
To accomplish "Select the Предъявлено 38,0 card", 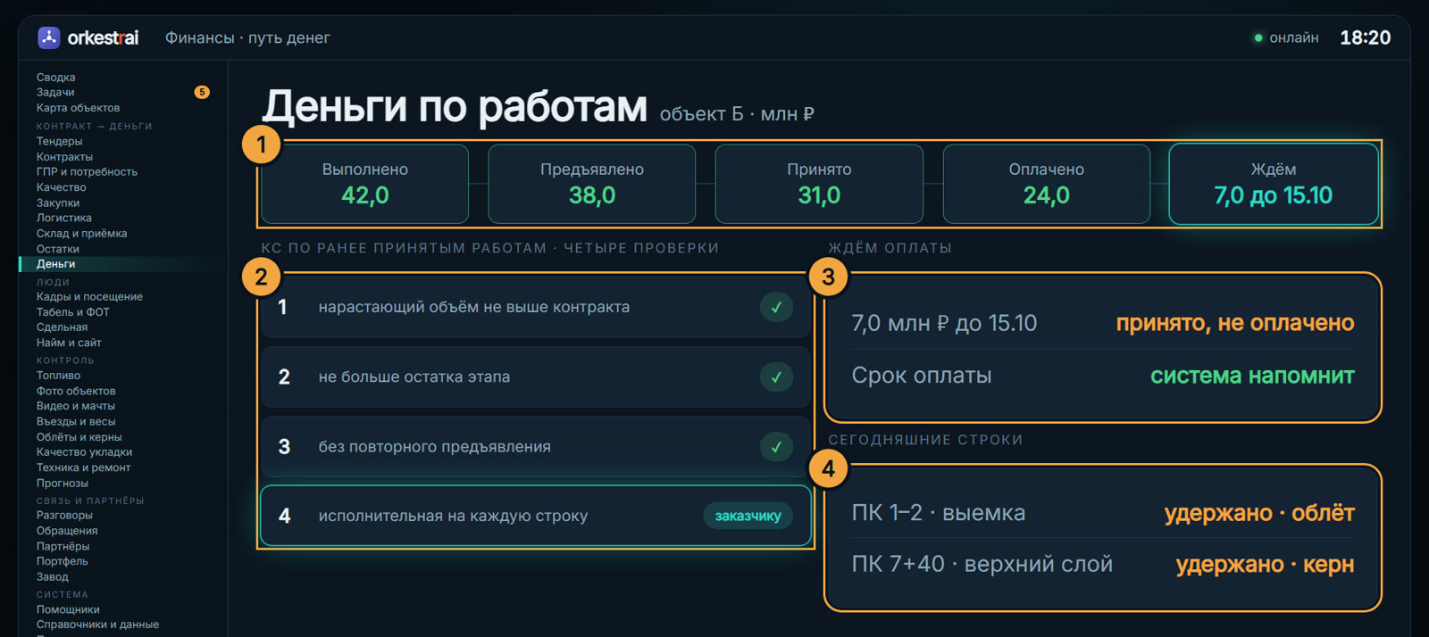I will coord(591,184).
